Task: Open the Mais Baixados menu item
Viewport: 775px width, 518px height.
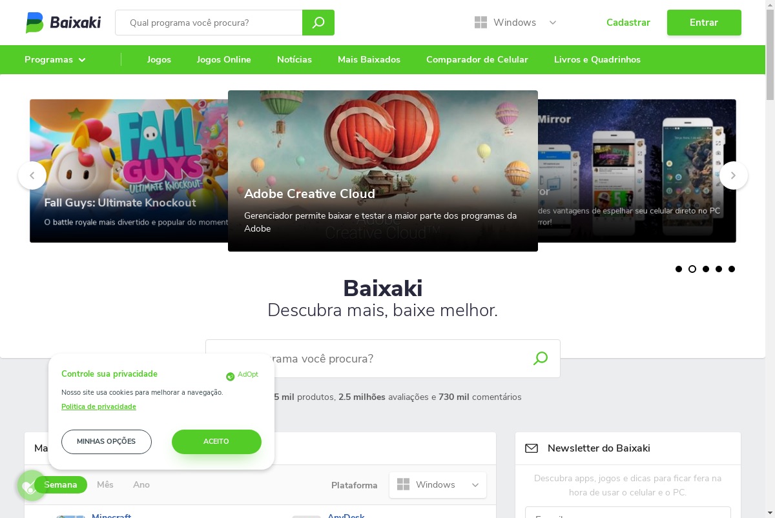Action: (x=369, y=59)
